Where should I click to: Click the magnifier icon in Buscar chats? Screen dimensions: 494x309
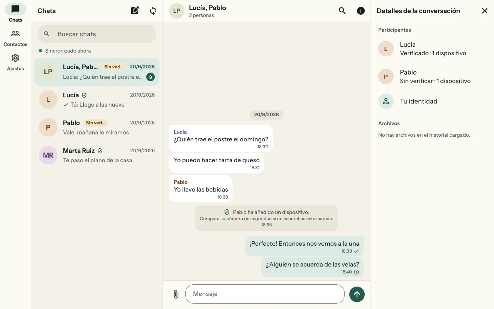pyautogui.click(x=47, y=34)
